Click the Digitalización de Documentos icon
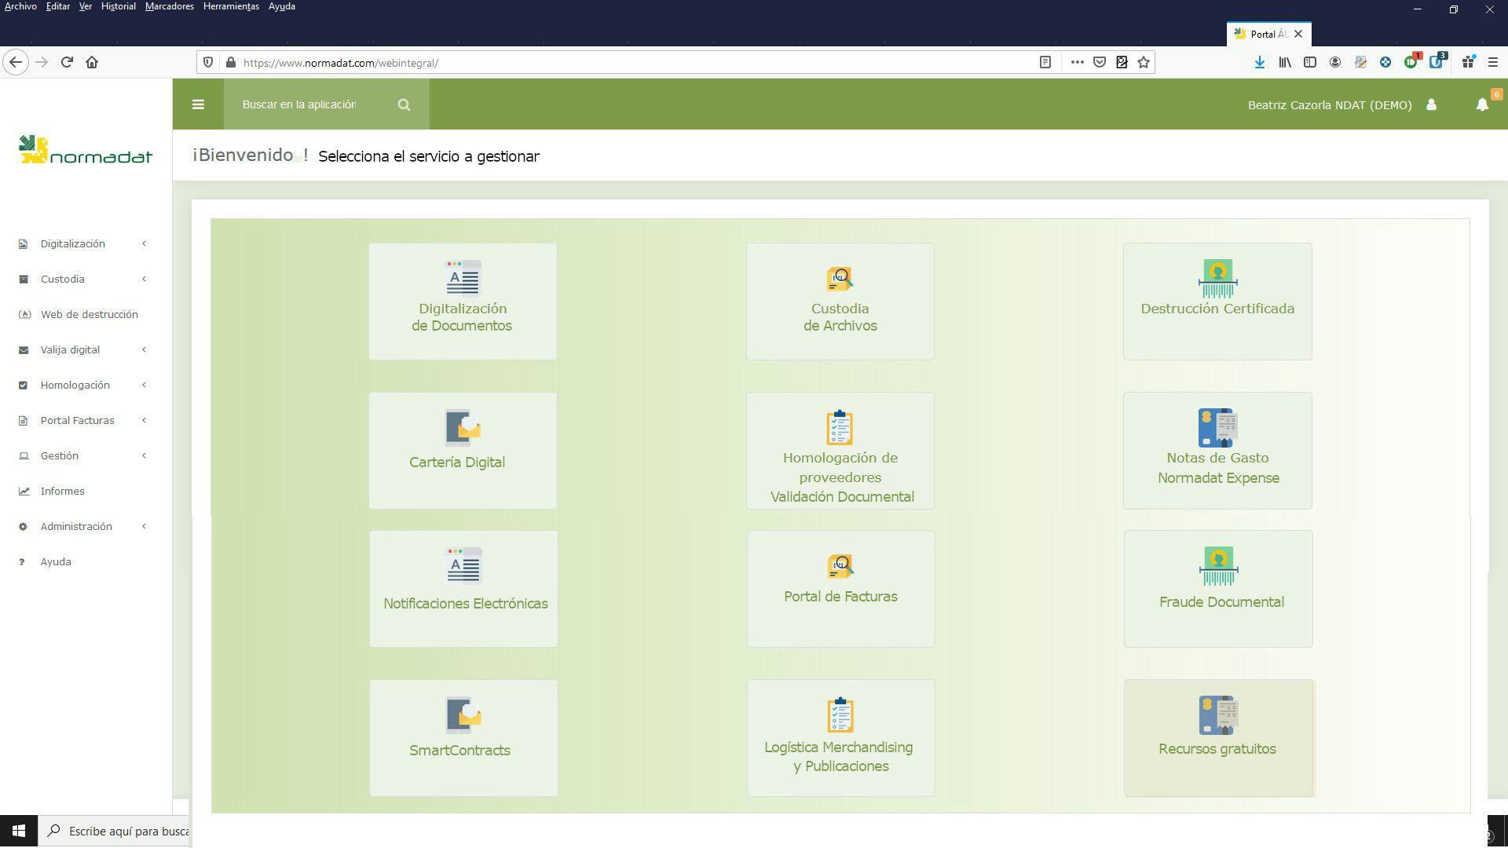1508x848 pixels. pyautogui.click(x=463, y=277)
